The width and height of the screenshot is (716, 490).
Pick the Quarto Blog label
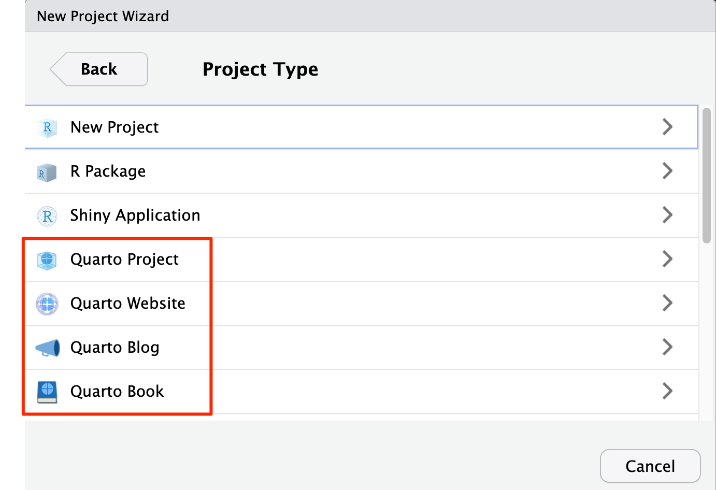click(x=114, y=348)
